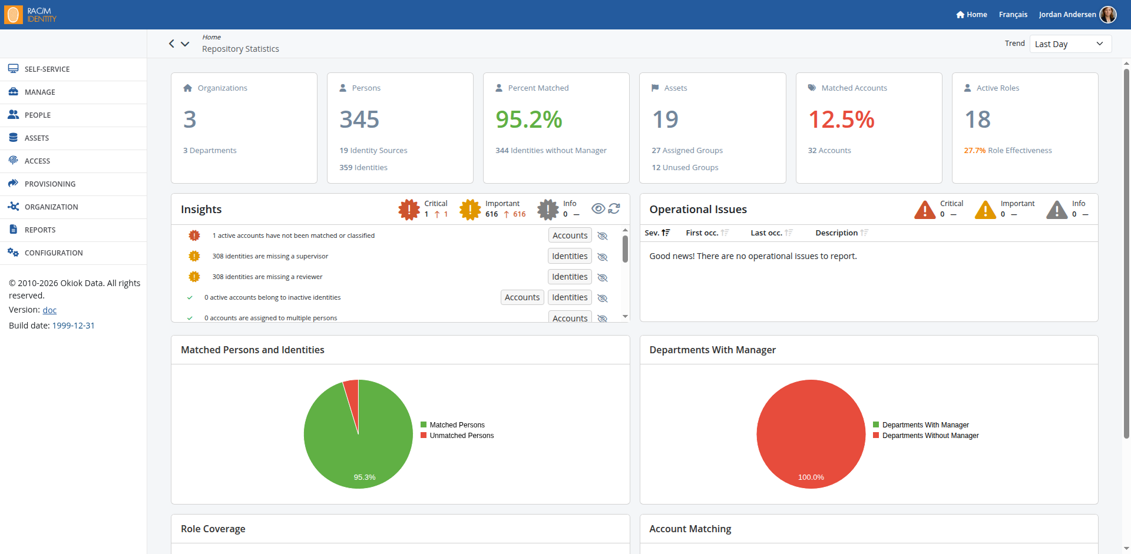1131x554 pixels.
Task: Click the Operational Issues Important warning icon
Action: pos(986,210)
